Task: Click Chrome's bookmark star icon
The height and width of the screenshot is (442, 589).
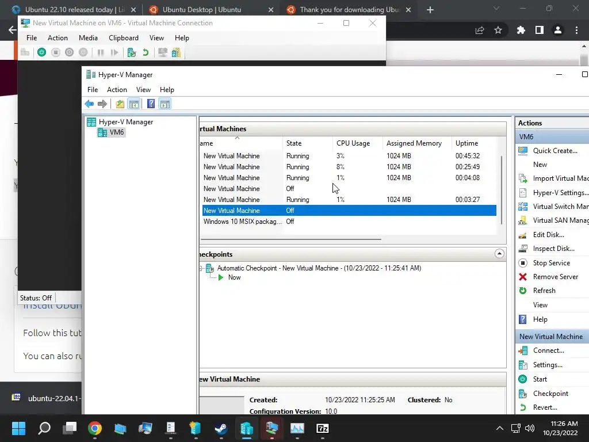Action: pos(498,30)
